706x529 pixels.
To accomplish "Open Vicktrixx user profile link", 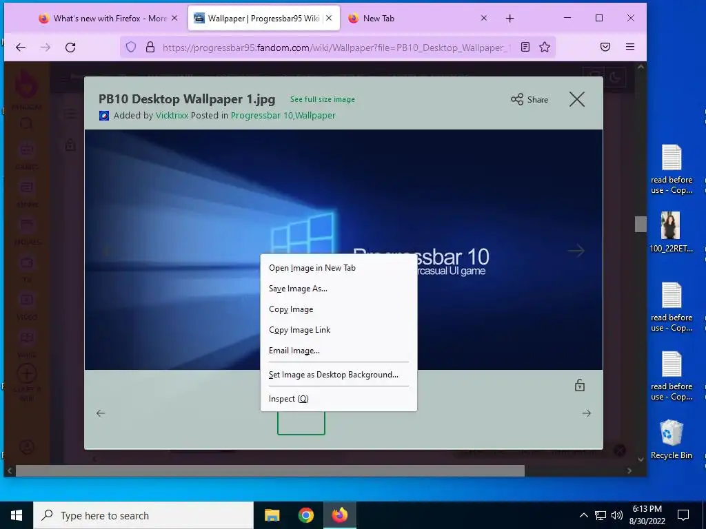I will (172, 116).
